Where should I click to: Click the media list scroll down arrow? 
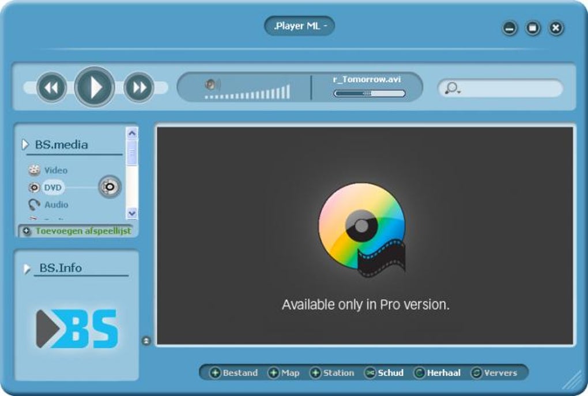click(x=131, y=213)
